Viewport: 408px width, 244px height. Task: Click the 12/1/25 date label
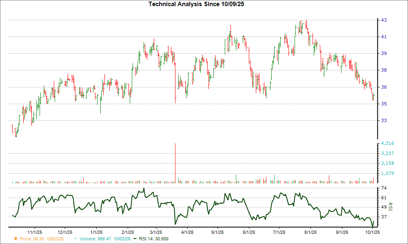click(x=65, y=232)
